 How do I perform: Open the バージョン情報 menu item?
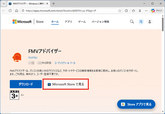click(100, 22)
